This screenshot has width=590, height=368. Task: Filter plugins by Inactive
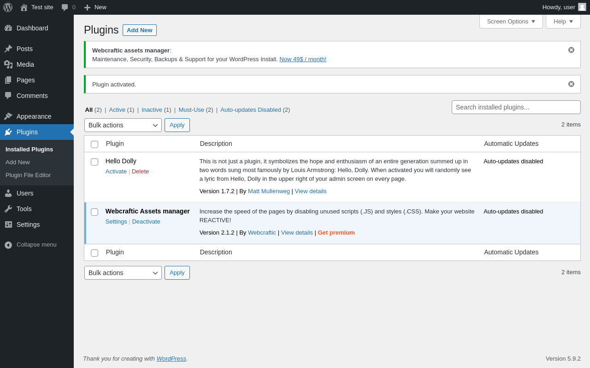coord(152,110)
